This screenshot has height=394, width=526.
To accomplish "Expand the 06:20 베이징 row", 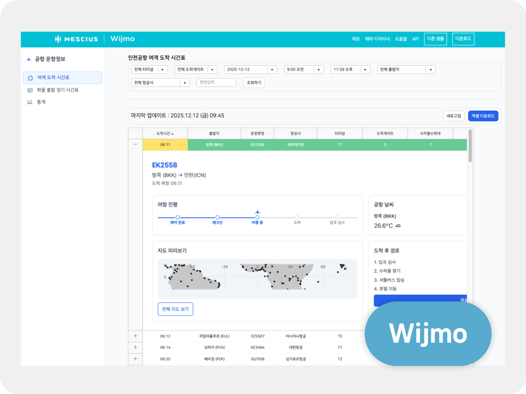I will pos(135,359).
